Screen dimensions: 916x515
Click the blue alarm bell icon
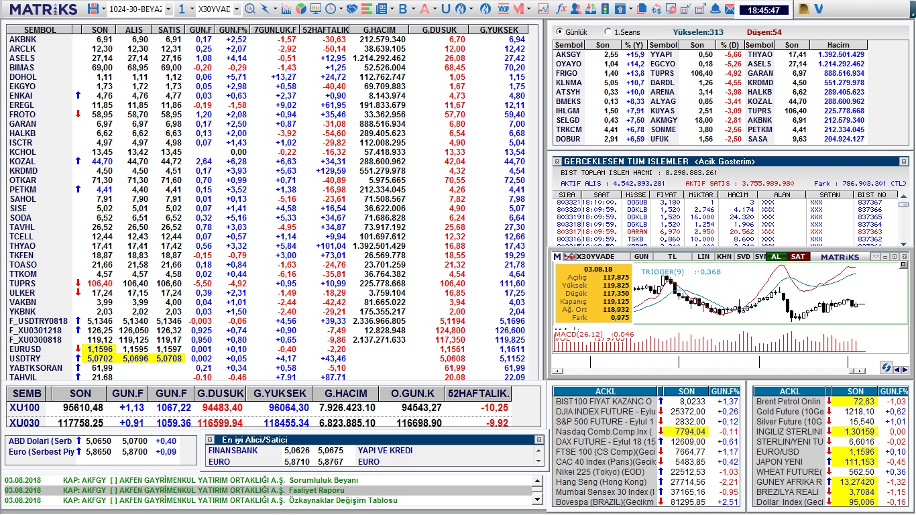tap(715, 9)
